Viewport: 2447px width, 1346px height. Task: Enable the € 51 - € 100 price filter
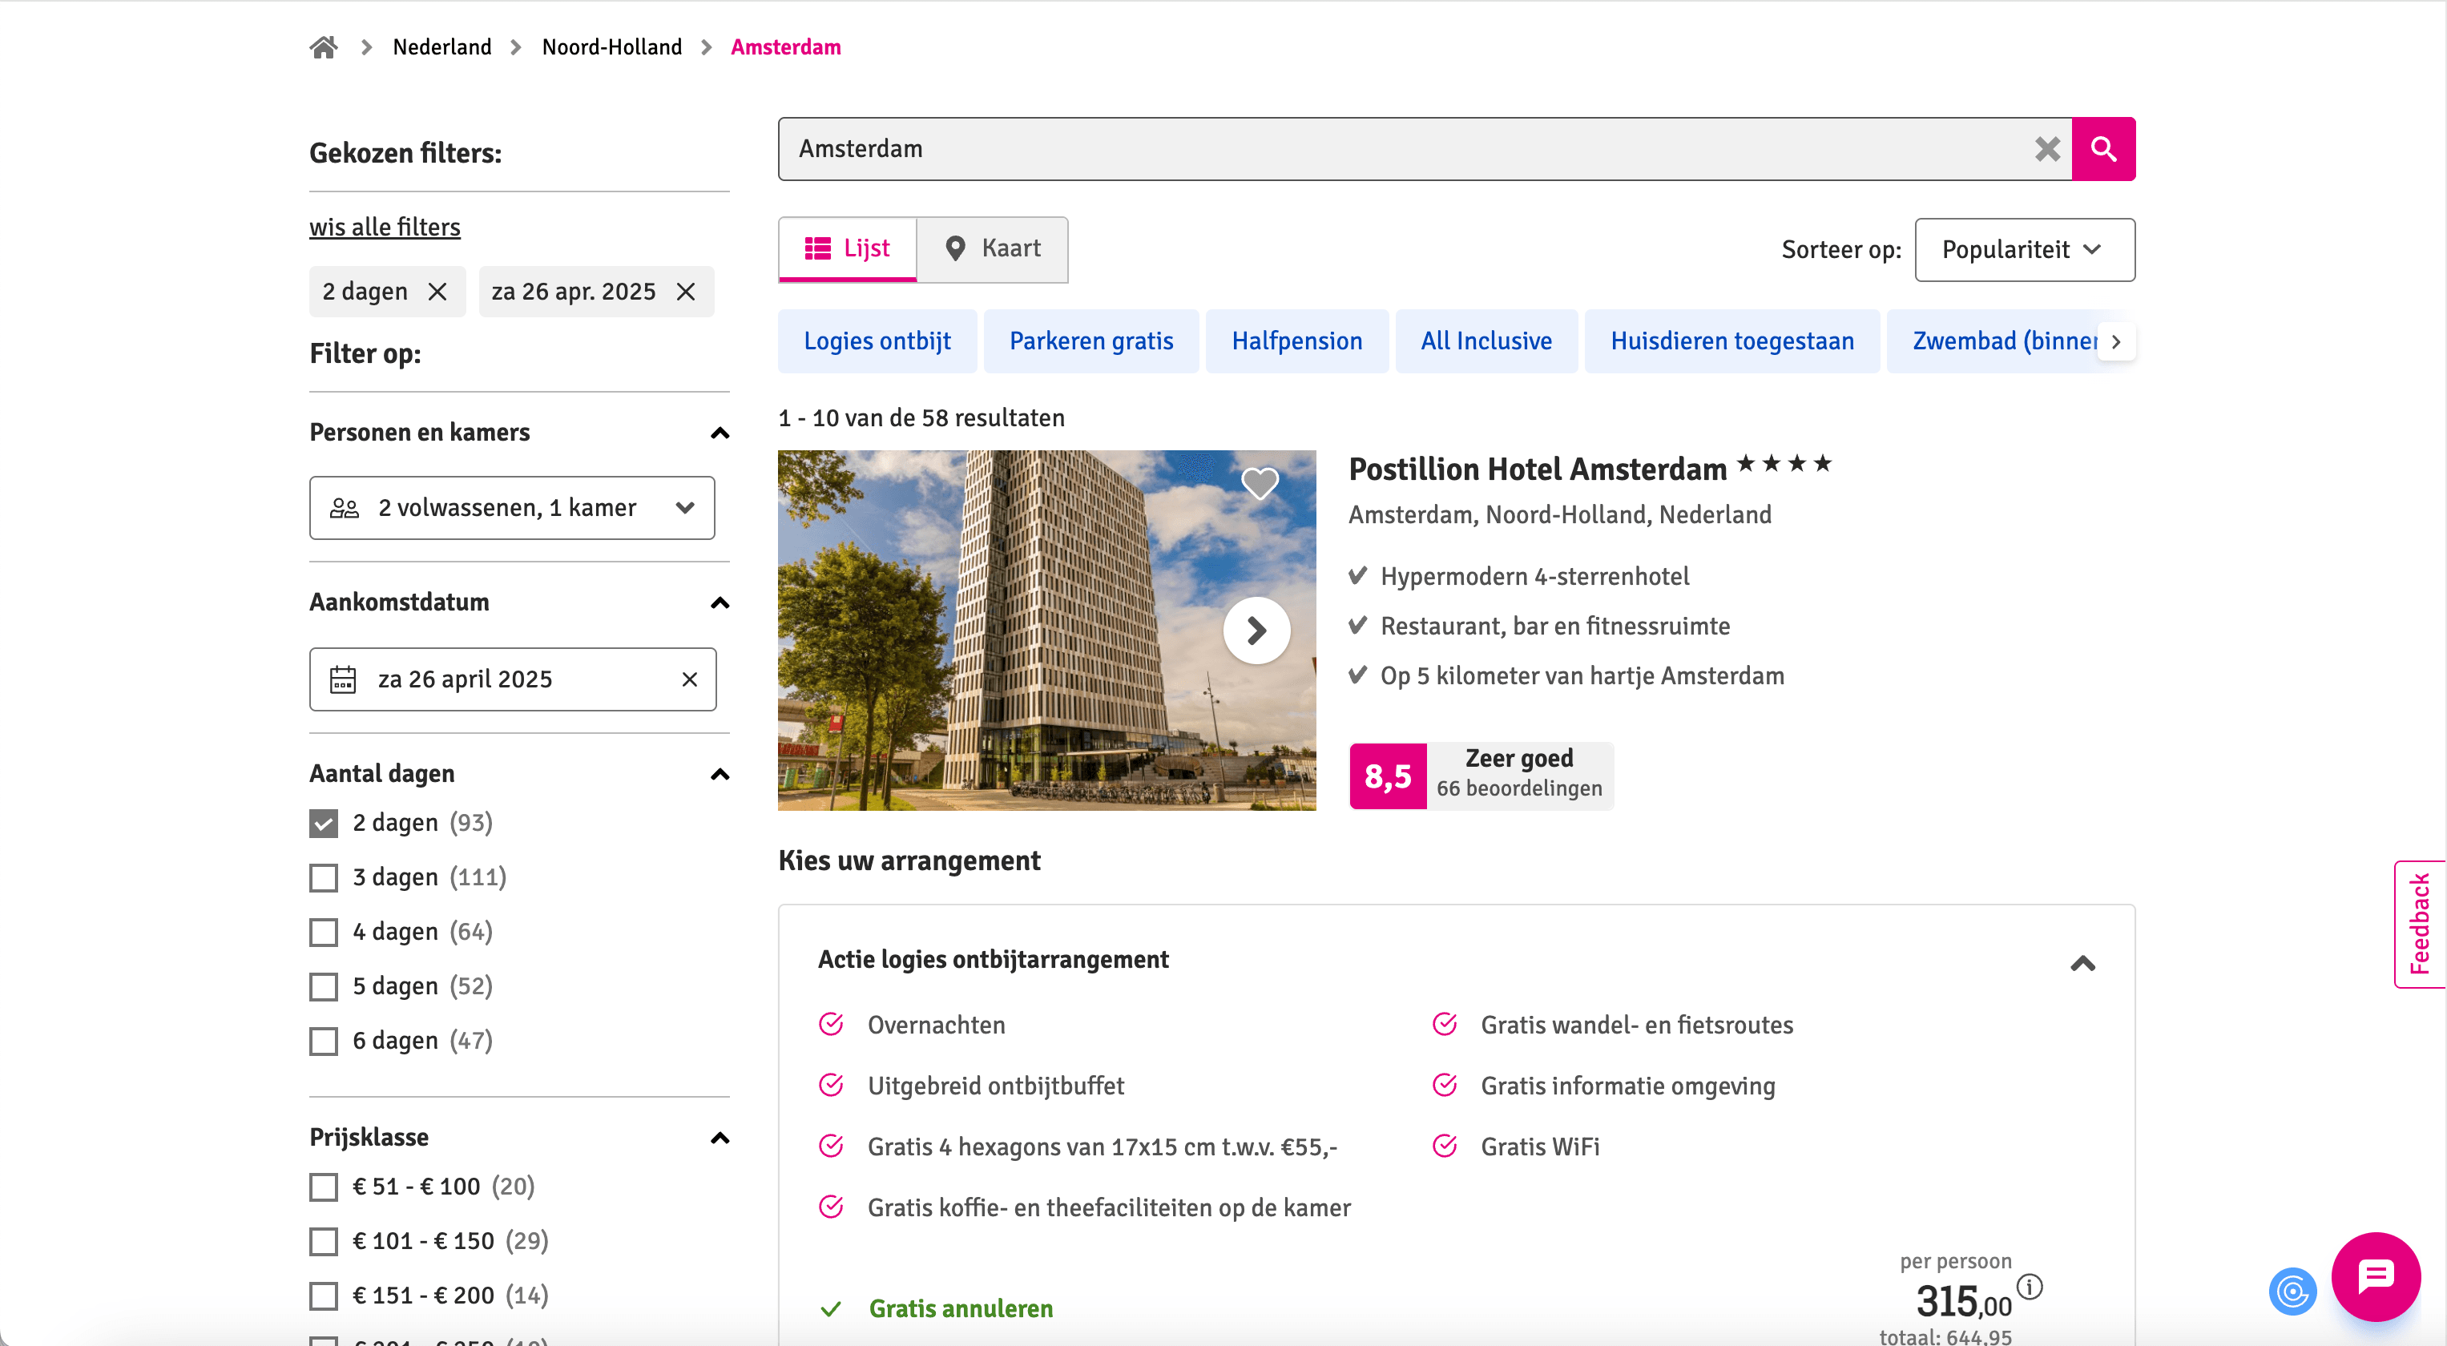(x=324, y=1187)
